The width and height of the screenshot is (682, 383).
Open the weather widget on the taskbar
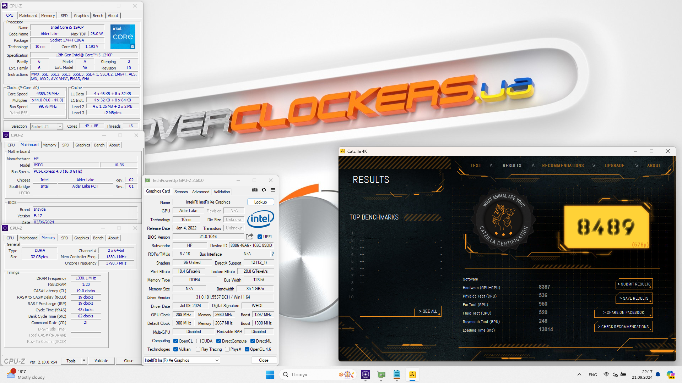point(26,374)
